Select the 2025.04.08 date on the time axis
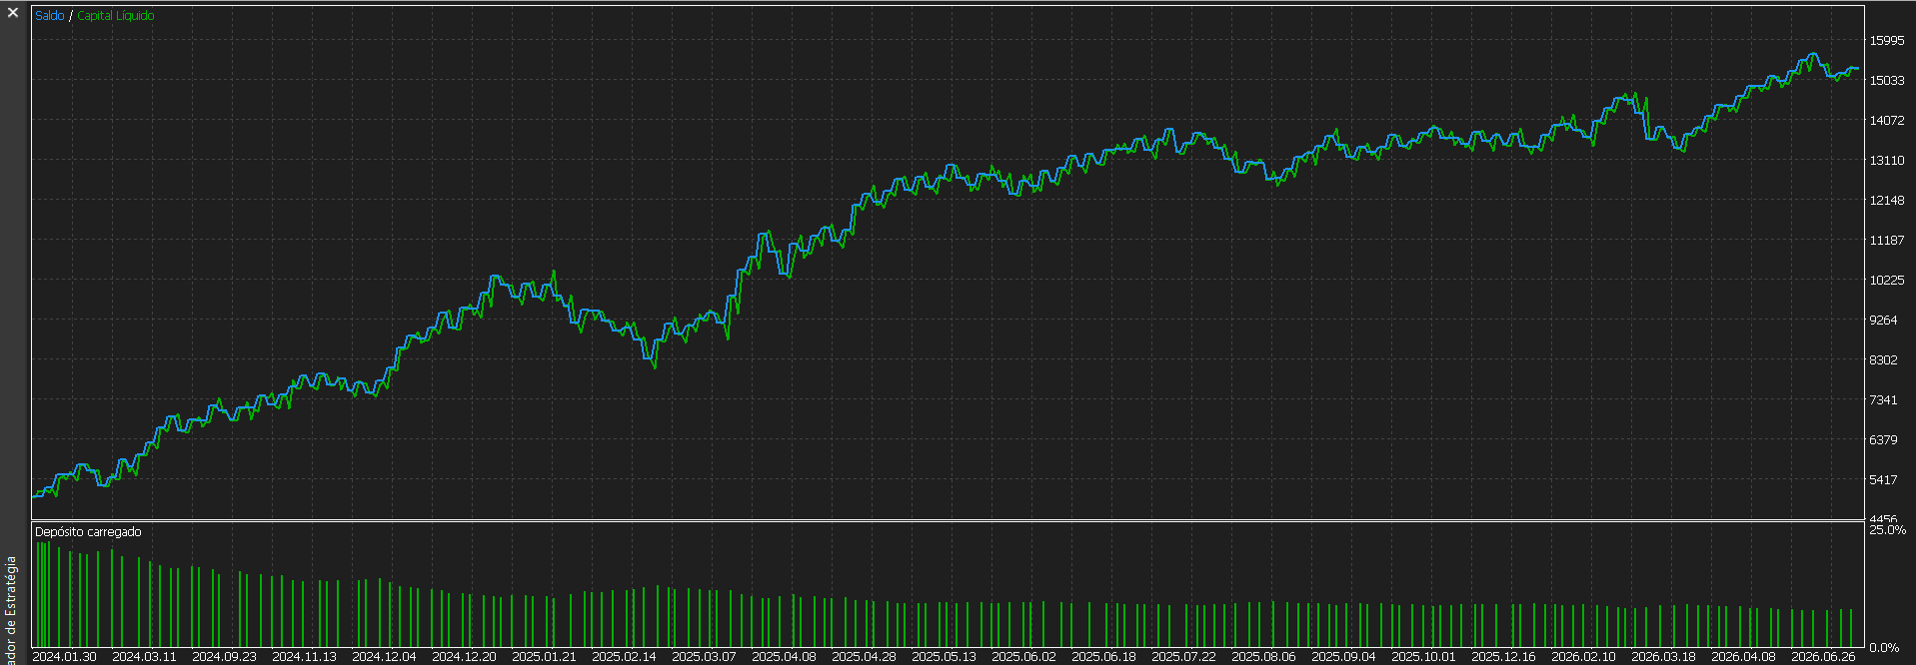 (x=784, y=657)
